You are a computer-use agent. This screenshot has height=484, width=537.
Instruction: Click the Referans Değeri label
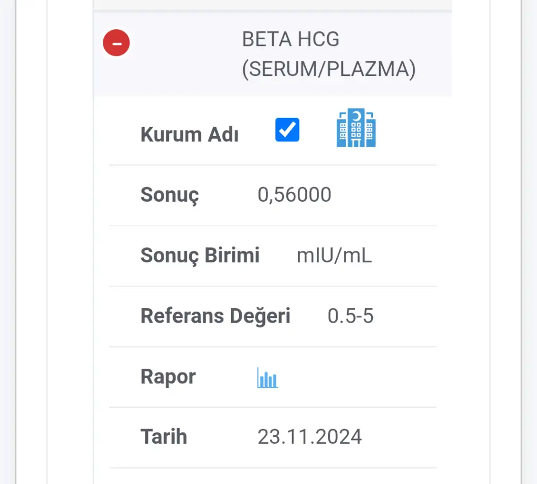tap(216, 316)
